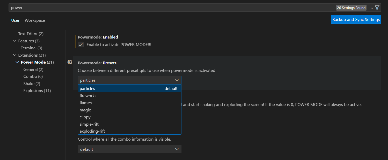Select the clippy preset option

[85, 117]
